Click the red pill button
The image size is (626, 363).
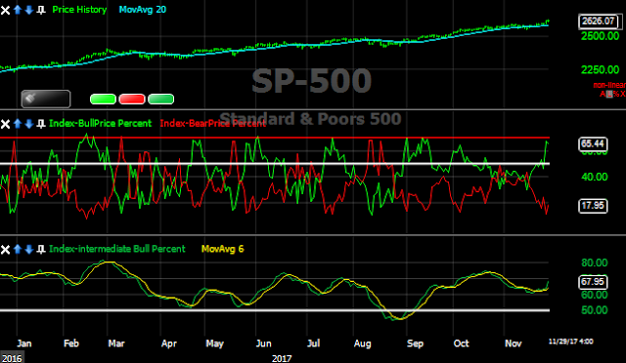132,99
